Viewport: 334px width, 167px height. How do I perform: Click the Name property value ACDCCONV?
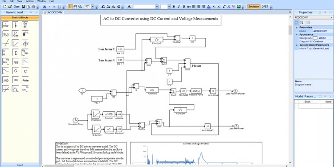[322, 31]
